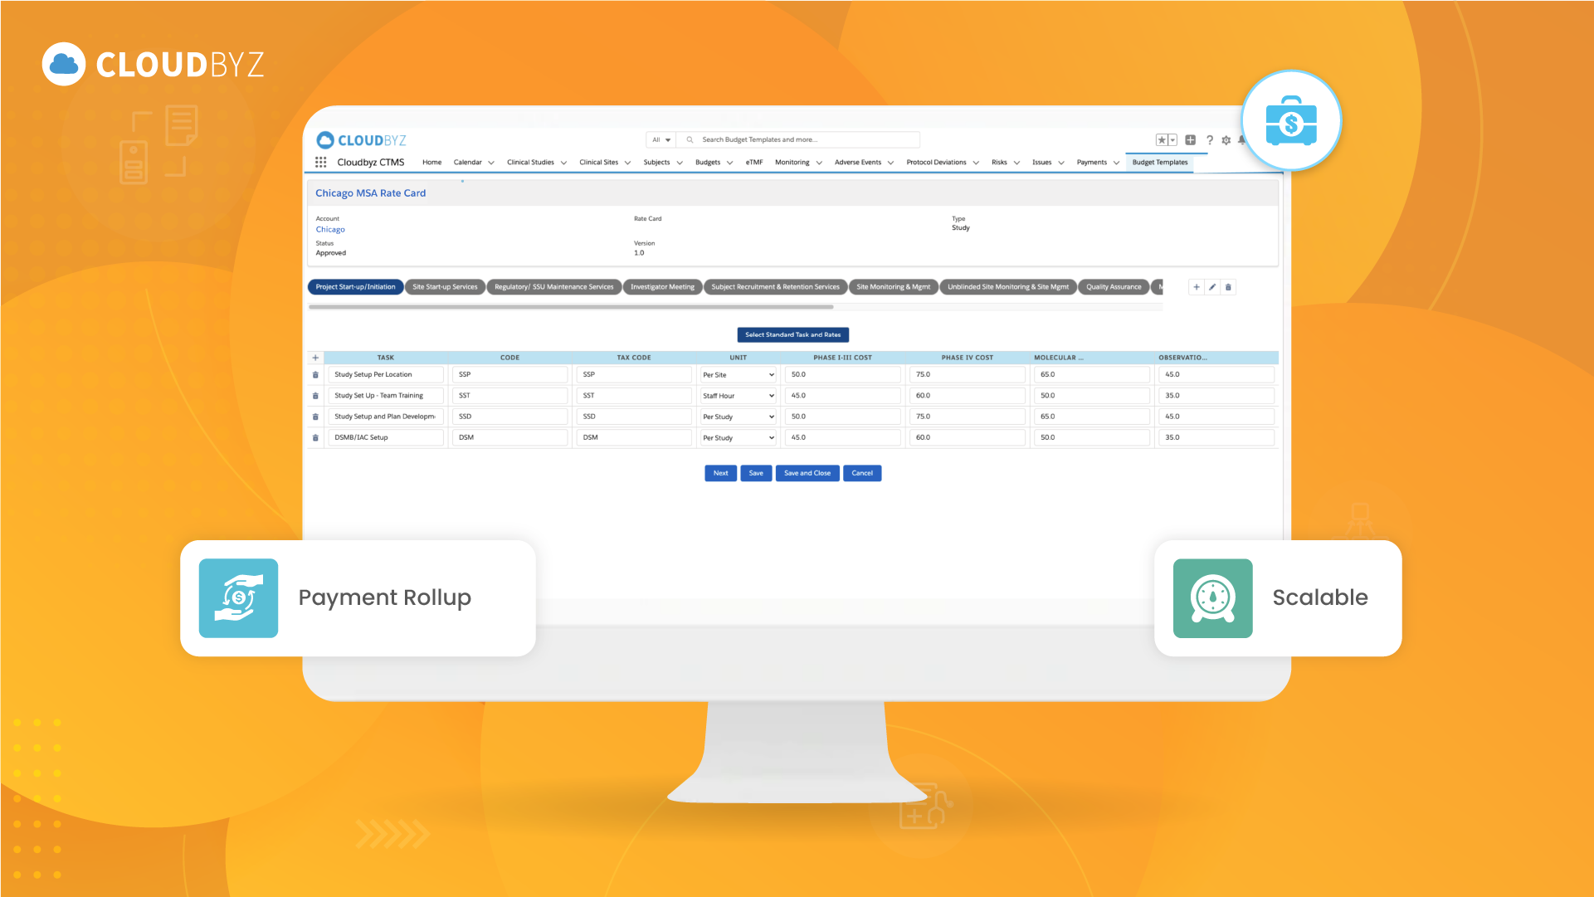The width and height of the screenshot is (1594, 897).
Task: Open the Payments nav menu
Action: (x=1098, y=163)
